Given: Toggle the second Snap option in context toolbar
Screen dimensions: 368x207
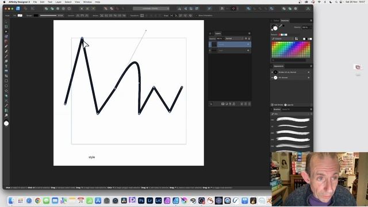Looking at the screenshot, I should point(176,16).
